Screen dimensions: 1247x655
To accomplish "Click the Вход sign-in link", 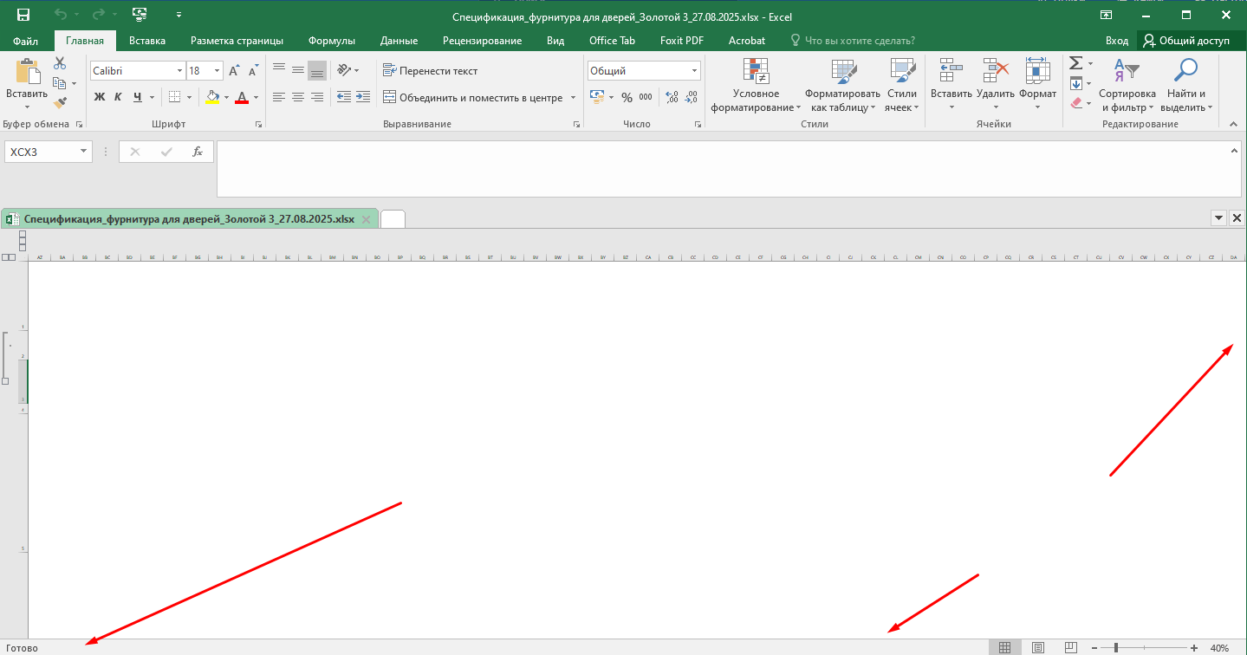I will click(1116, 41).
